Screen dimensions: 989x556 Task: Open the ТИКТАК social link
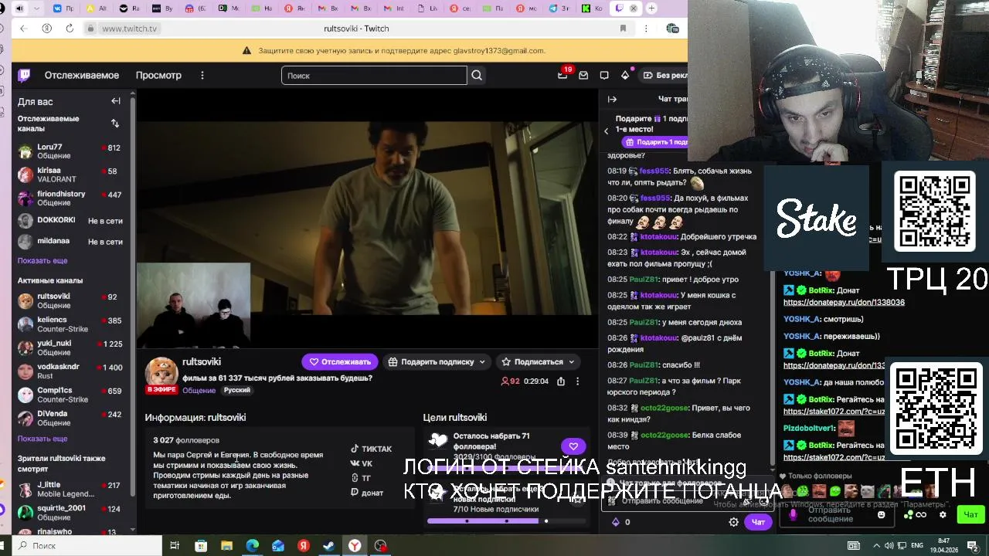[x=371, y=449]
